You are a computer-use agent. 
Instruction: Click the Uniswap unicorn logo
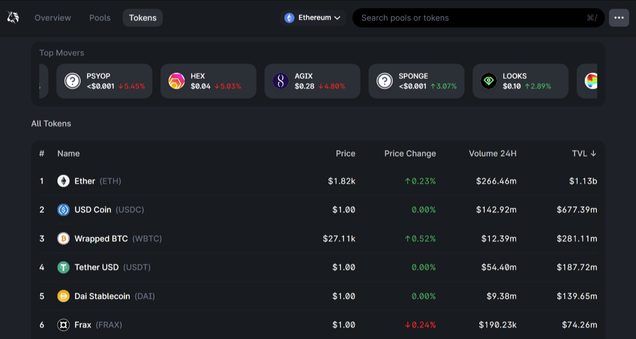click(x=13, y=17)
